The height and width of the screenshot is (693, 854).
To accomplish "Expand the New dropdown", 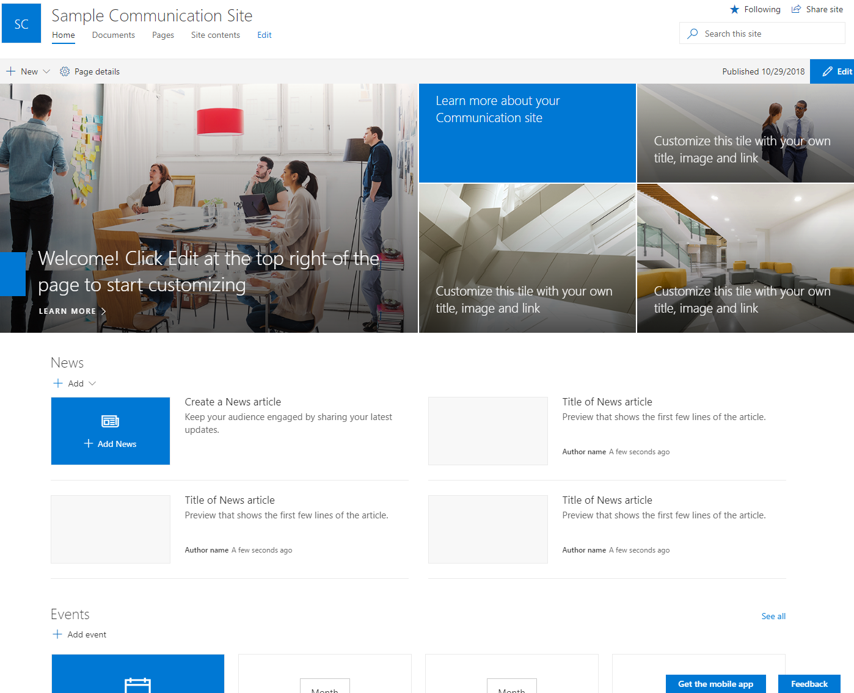I will pos(47,71).
